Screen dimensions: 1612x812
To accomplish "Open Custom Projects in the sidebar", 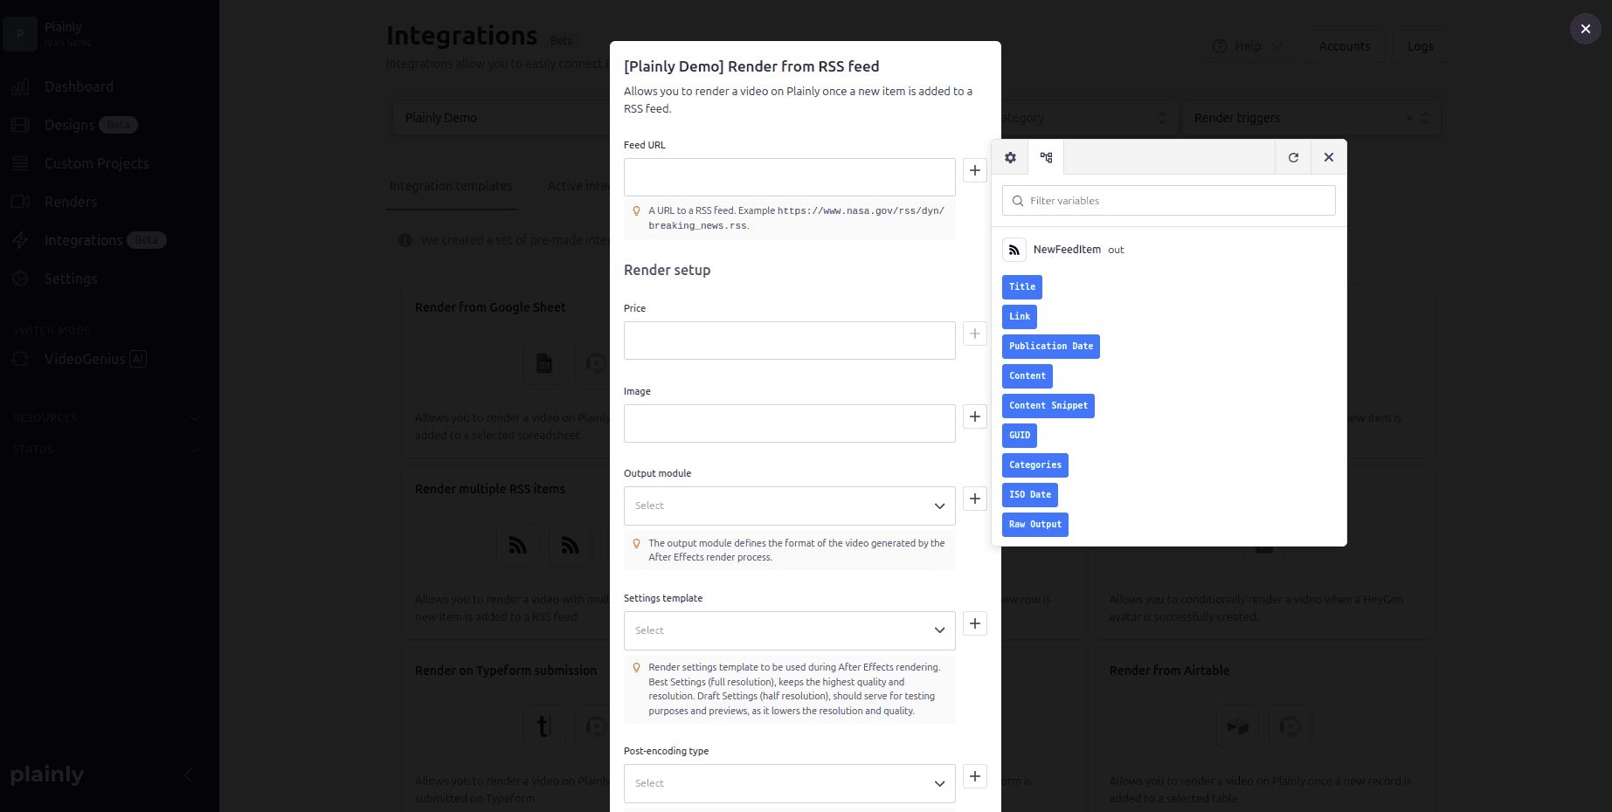I will (x=96, y=163).
